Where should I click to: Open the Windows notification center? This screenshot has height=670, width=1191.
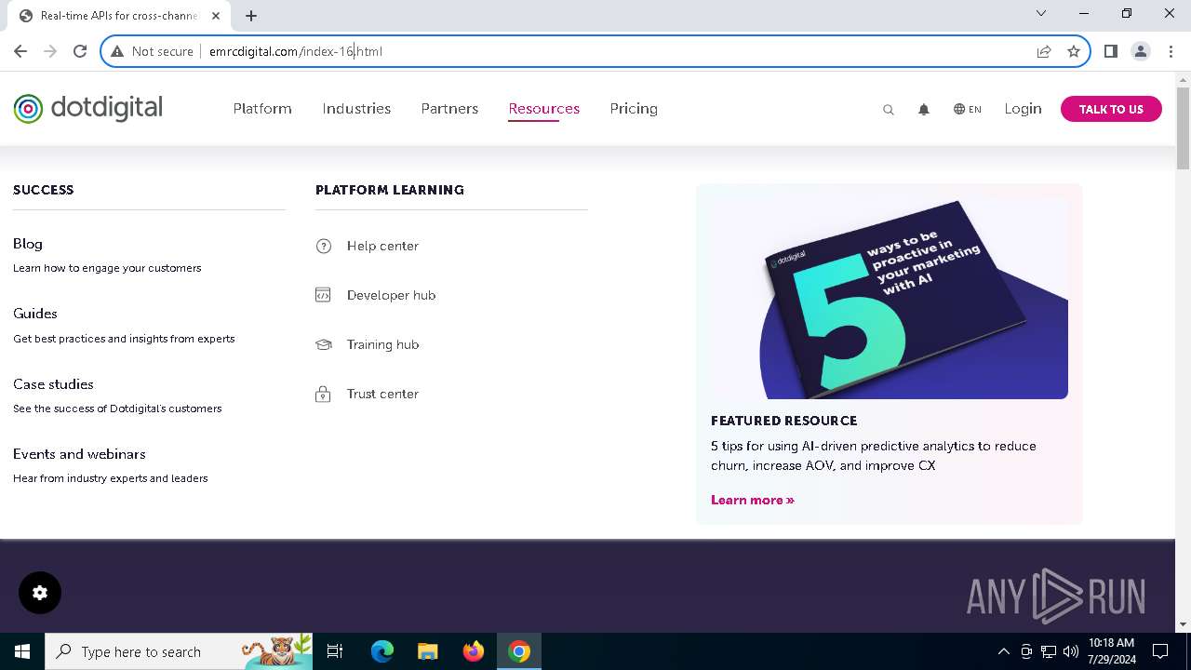pos(1160,651)
